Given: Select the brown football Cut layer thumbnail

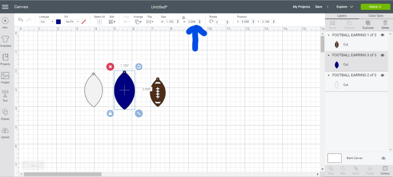Looking at the screenshot, I should (x=337, y=44).
